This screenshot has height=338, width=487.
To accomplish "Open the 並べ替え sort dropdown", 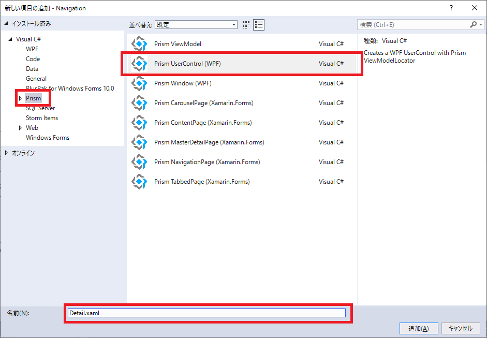I will click(x=196, y=25).
